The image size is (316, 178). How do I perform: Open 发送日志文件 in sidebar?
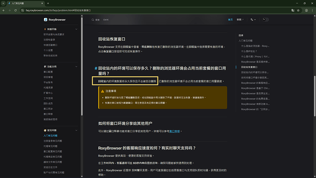click(50, 167)
